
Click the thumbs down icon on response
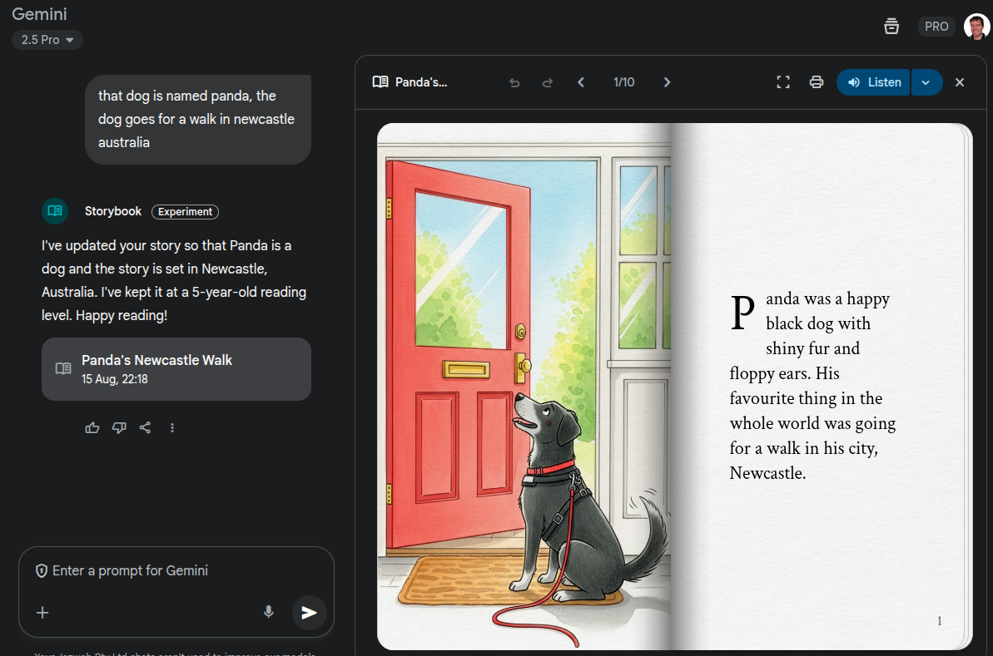click(119, 427)
